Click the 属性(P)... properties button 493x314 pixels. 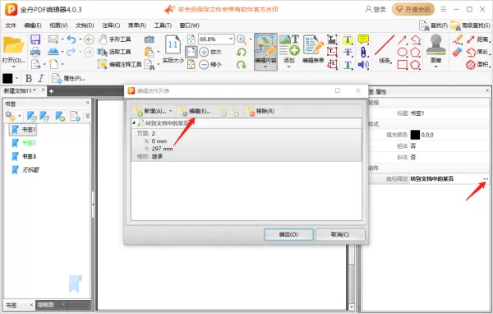(x=68, y=78)
